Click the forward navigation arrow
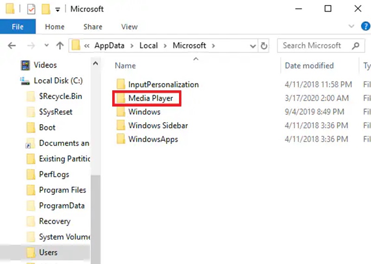Screen dimensions: 371x264 (31, 45)
